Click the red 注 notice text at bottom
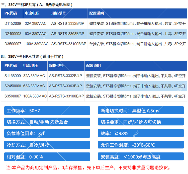This screenshot has width=188, height=174. click(88, 167)
